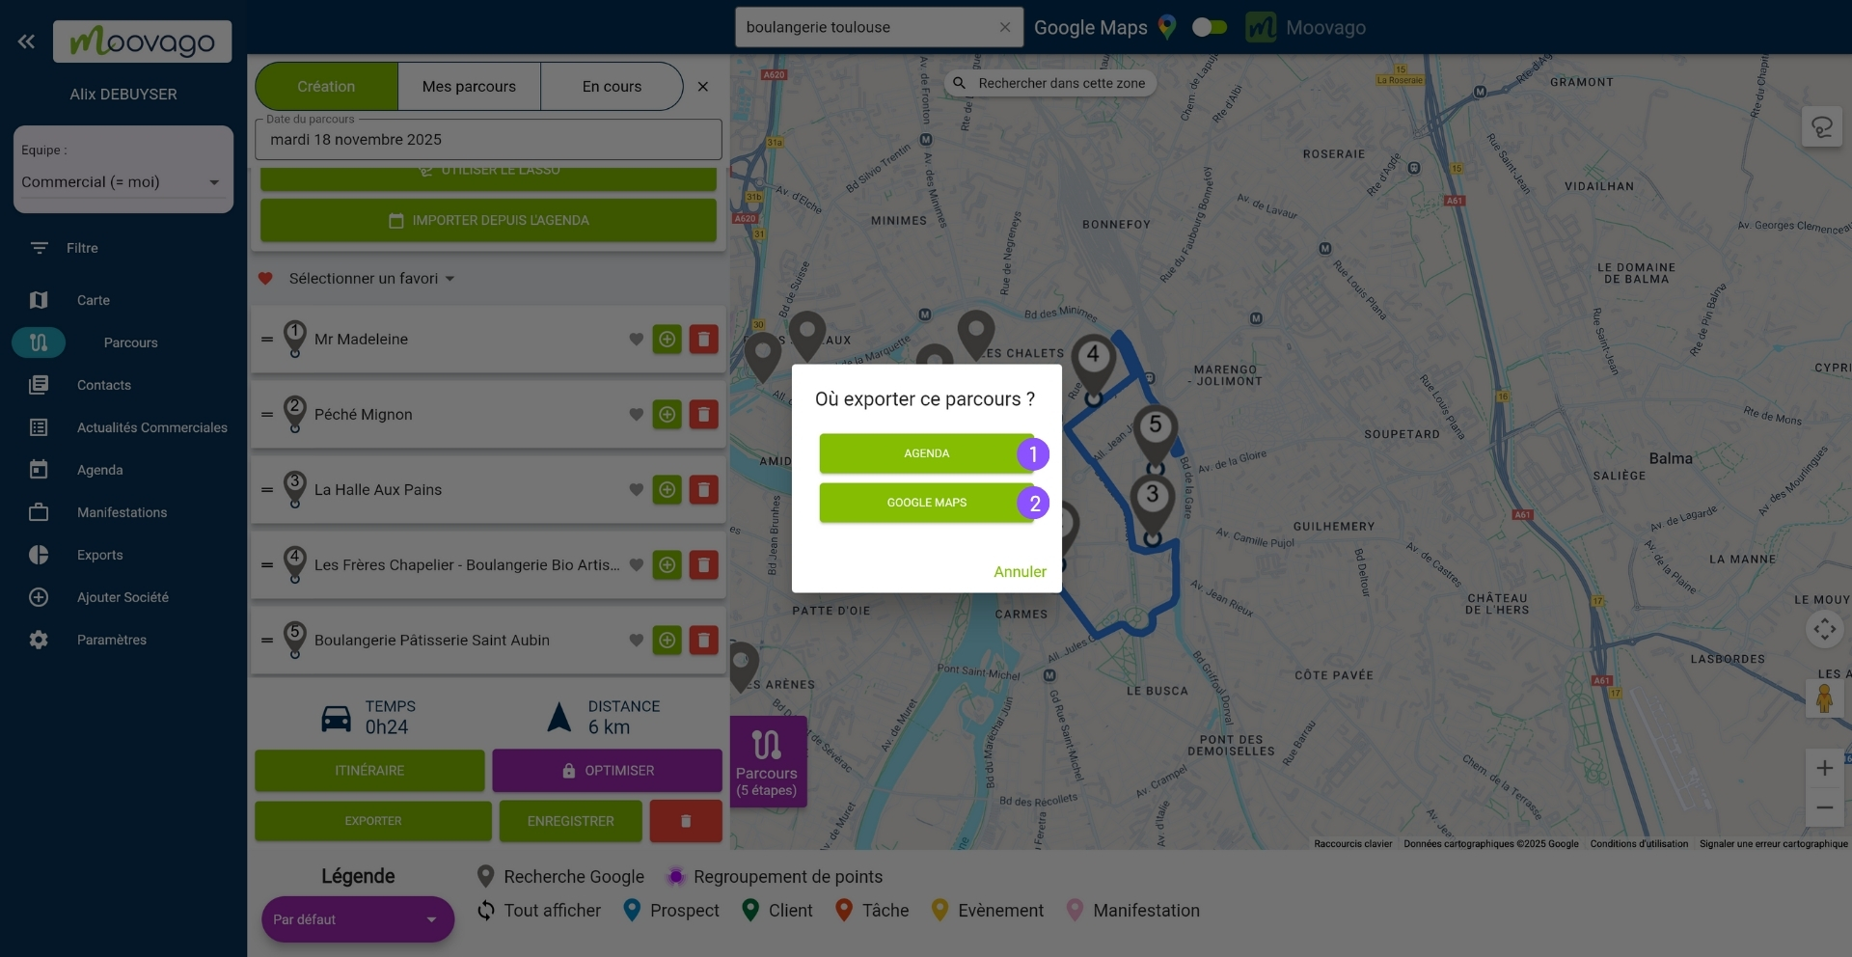The height and width of the screenshot is (957, 1852).
Task: Open the Contacts section in the sidebar
Action: coord(103,385)
